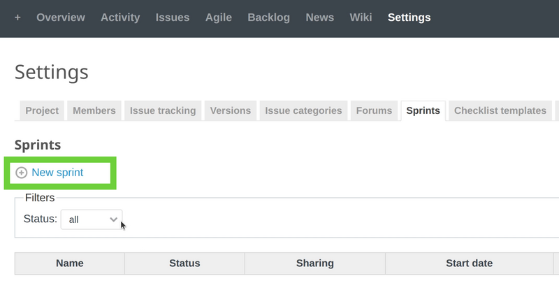Open the Backlog page

pyautogui.click(x=268, y=17)
